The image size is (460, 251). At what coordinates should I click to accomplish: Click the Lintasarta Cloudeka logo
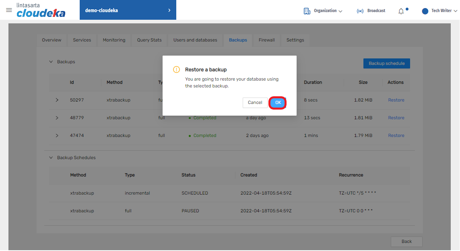pyautogui.click(x=41, y=10)
